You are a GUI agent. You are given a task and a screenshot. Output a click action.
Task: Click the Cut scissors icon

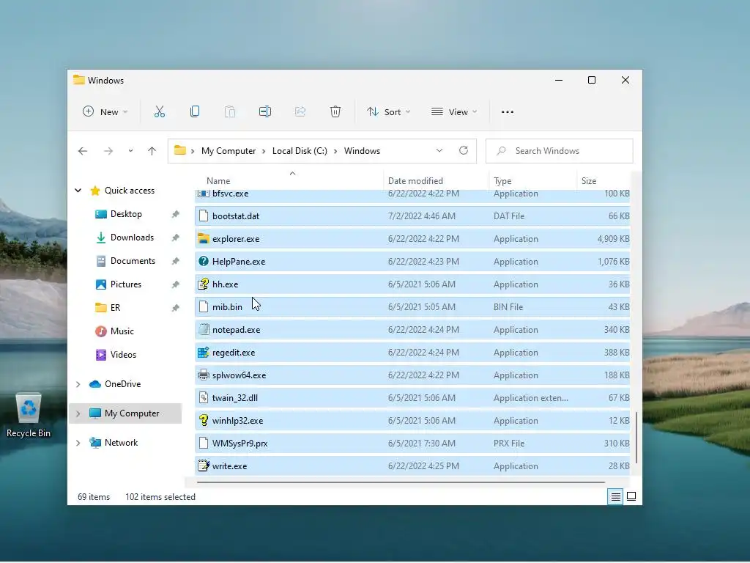click(159, 112)
